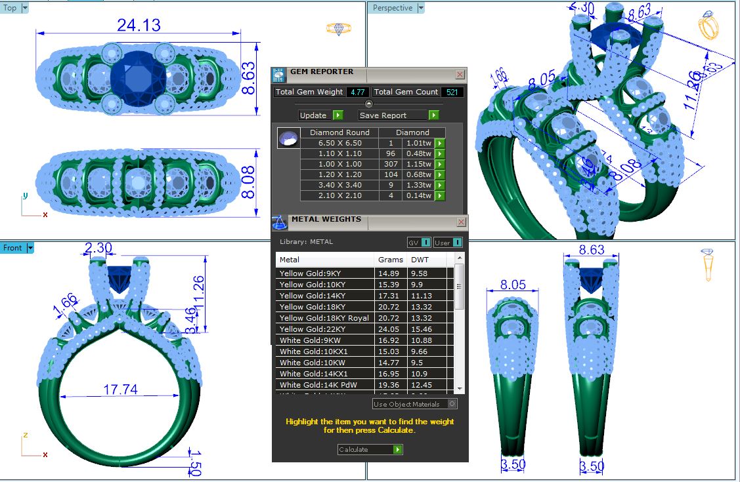The image size is (740, 482).
Task: Click Save Report button
Action: coord(398,115)
